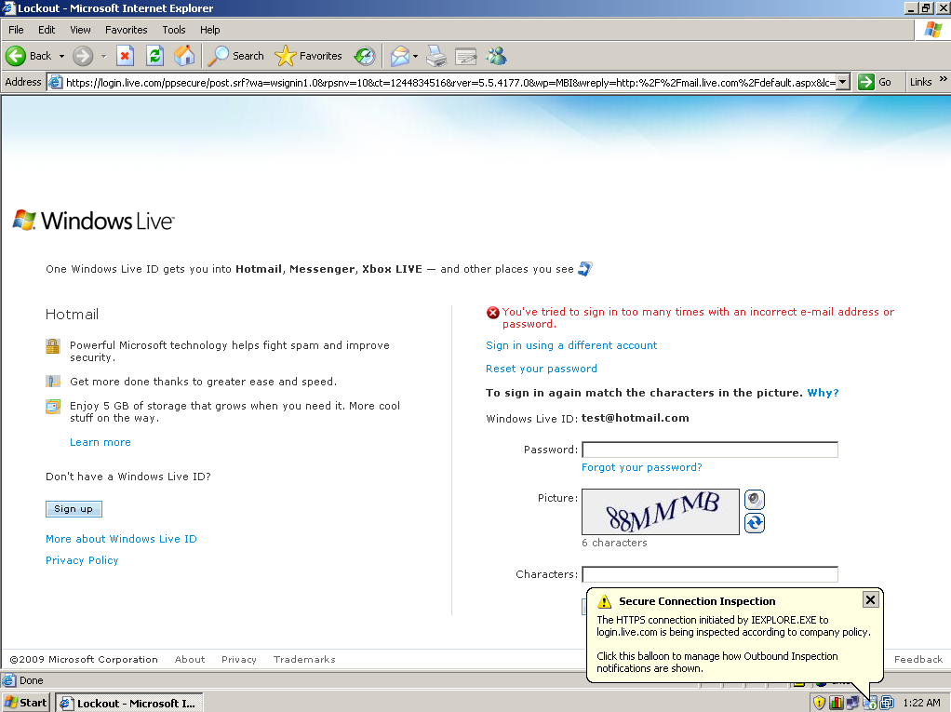Close the Secure Connection Inspection balloon

coord(870,599)
